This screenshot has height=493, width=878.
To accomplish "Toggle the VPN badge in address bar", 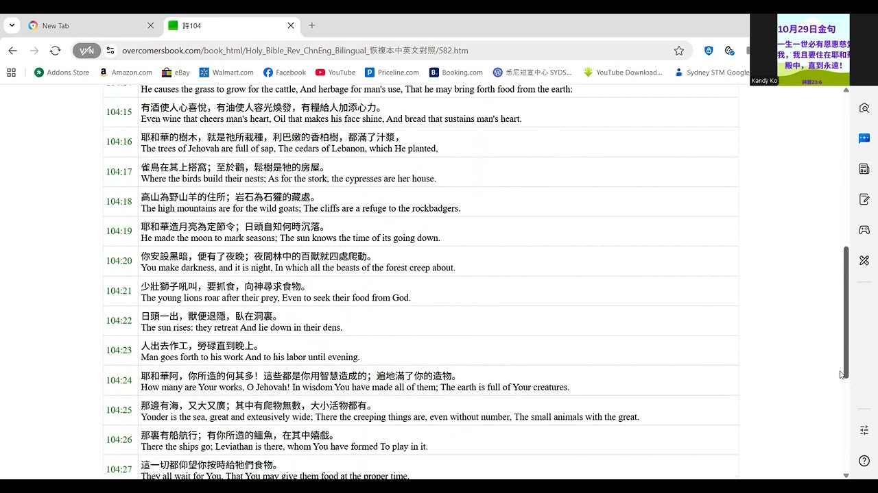I will click(86, 51).
